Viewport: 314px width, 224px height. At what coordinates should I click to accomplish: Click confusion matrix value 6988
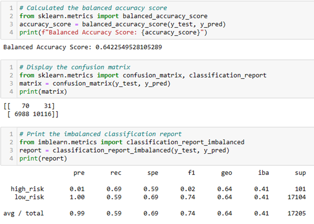pyautogui.click(x=22, y=114)
